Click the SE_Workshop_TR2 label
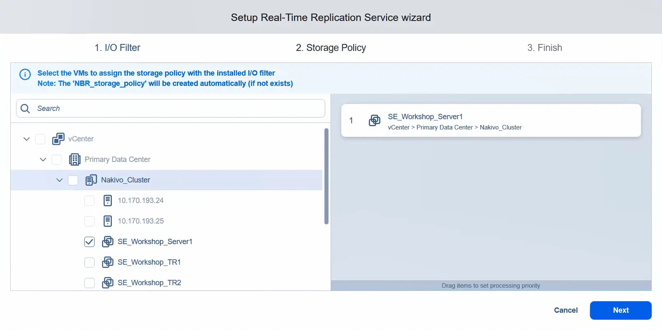The height and width of the screenshot is (330, 662). 149,283
